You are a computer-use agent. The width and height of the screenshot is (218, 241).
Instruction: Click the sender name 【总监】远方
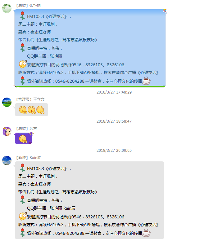click(26, 129)
